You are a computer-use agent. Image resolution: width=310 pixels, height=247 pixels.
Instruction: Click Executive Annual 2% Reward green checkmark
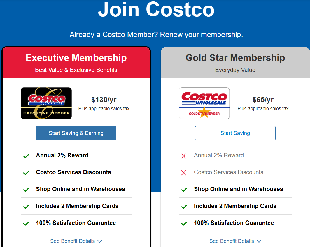[26, 156]
